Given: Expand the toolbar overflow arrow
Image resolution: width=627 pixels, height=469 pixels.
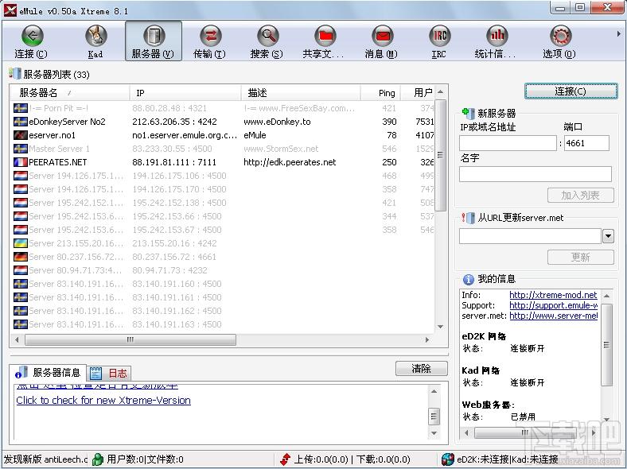Looking at the screenshot, I should click(x=618, y=34).
